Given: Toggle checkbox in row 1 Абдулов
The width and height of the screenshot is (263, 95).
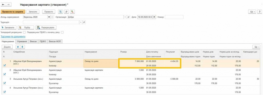Looking at the screenshot, I should 5,65.
